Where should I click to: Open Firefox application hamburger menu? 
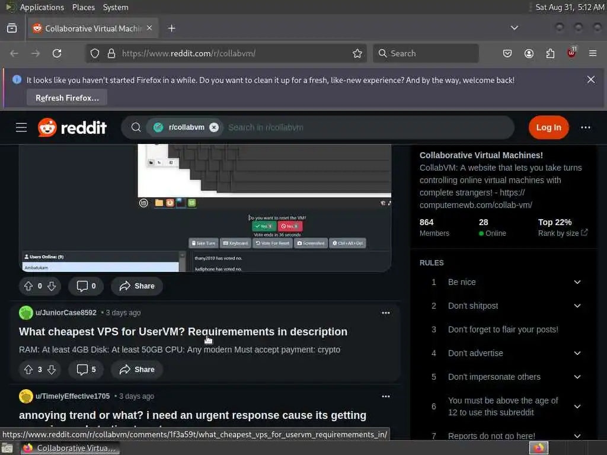click(x=593, y=53)
